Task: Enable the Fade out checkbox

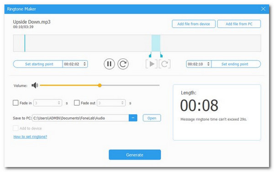Action: [77, 103]
